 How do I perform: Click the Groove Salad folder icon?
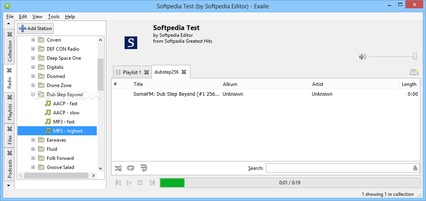41,167
